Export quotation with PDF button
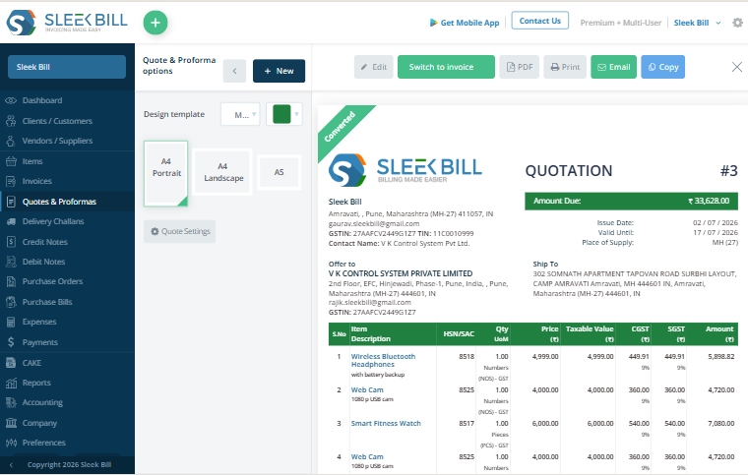The width and height of the screenshot is (748, 475). point(519,67)
